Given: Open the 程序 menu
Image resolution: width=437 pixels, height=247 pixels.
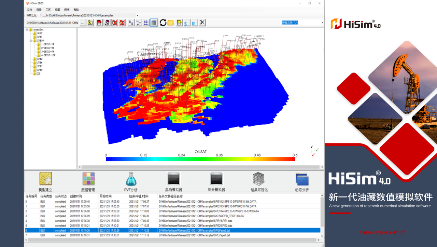Looking at the screenshot, I should pyautogui.click(x=67, y=10).
